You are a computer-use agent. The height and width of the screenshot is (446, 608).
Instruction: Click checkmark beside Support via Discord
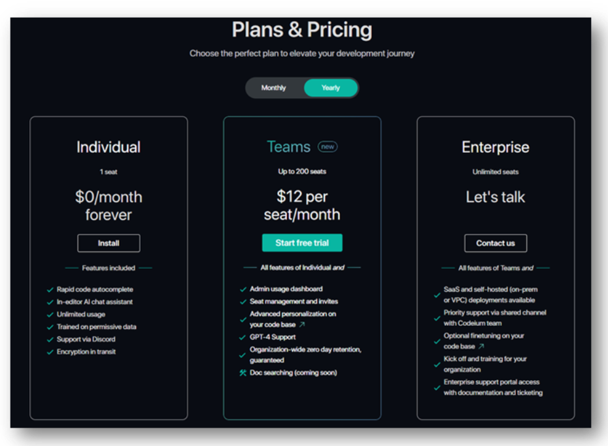pos(50,340)
